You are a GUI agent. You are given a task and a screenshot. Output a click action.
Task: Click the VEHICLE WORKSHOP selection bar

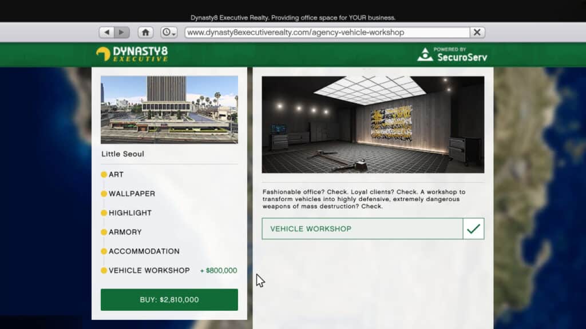362,228
